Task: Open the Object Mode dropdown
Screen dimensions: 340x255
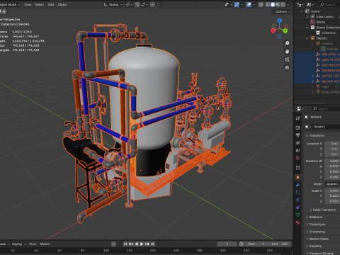Action: (9, 4)
